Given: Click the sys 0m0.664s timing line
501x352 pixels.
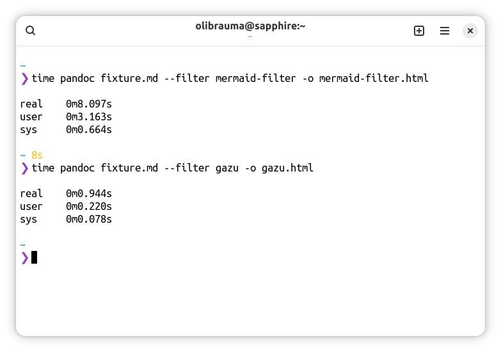Looking at the screenshot, I should pos(66,130).
